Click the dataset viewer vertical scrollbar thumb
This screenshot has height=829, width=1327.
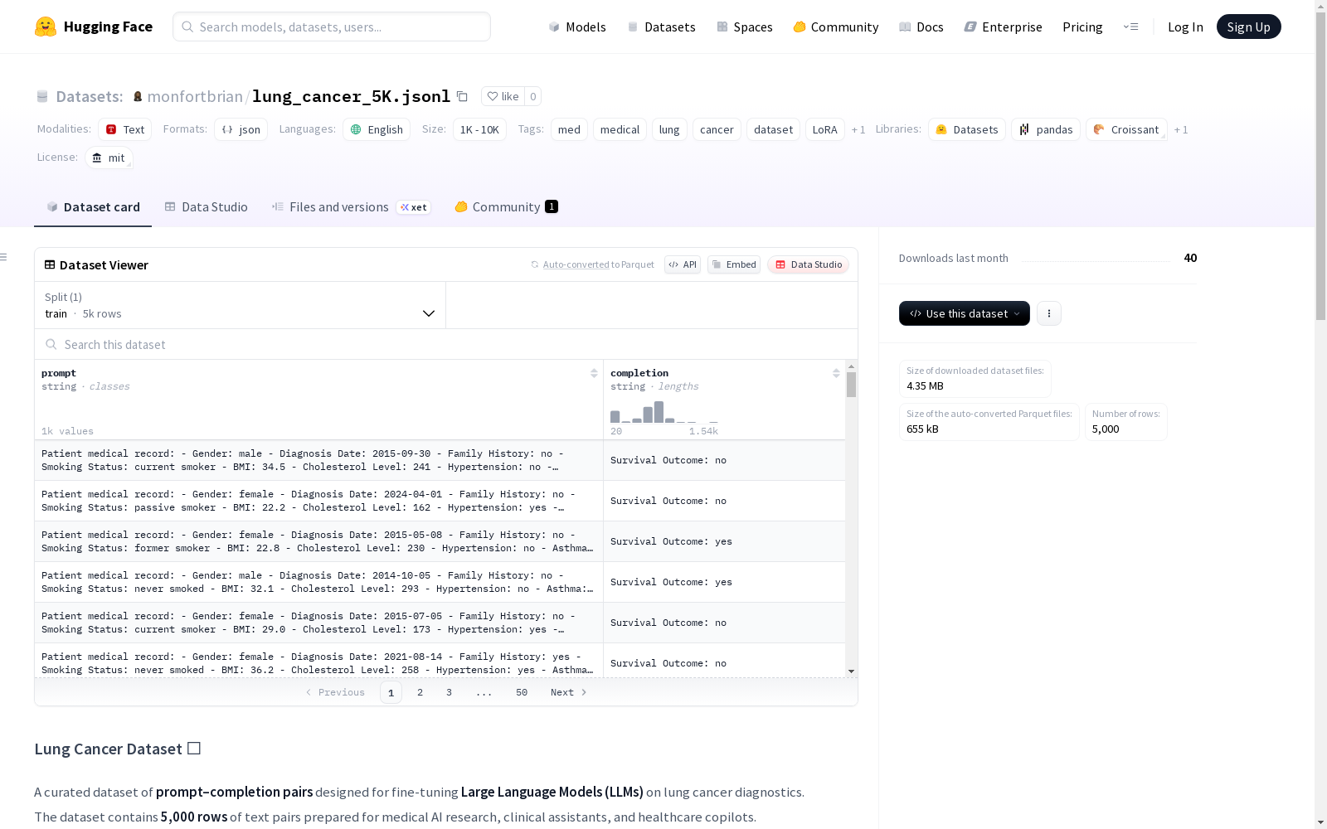[x=851, y=385]
